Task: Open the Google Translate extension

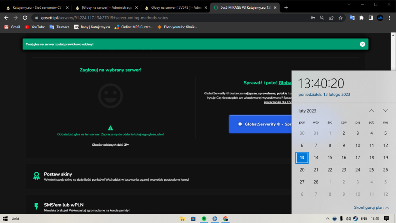Action: pyautogui.click(x=352, y=18)
